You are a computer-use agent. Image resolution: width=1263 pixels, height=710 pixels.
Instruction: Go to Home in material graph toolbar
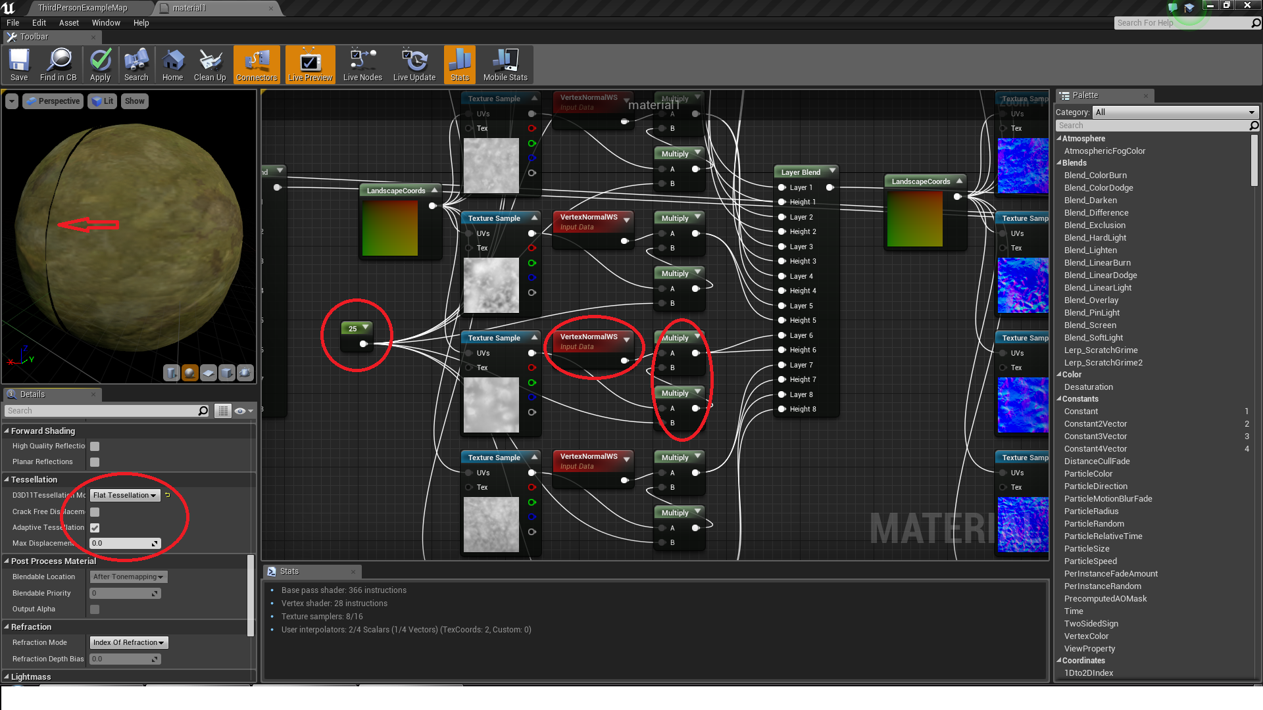coord(172,64)
